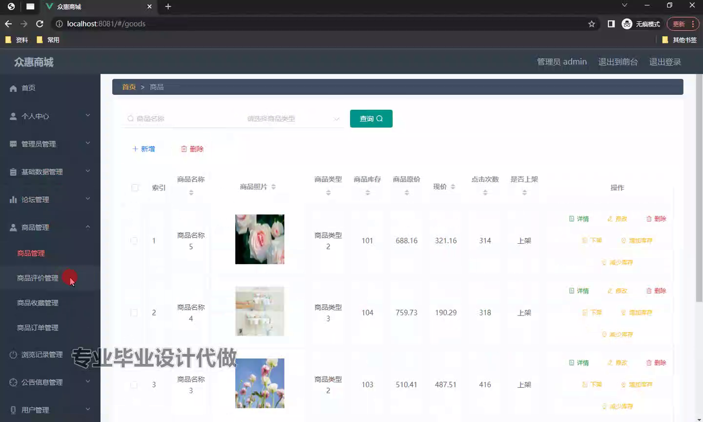This screenshot has height=422, width=703.
Task: Open a new browser tab
Action: [x=168, y=6]
